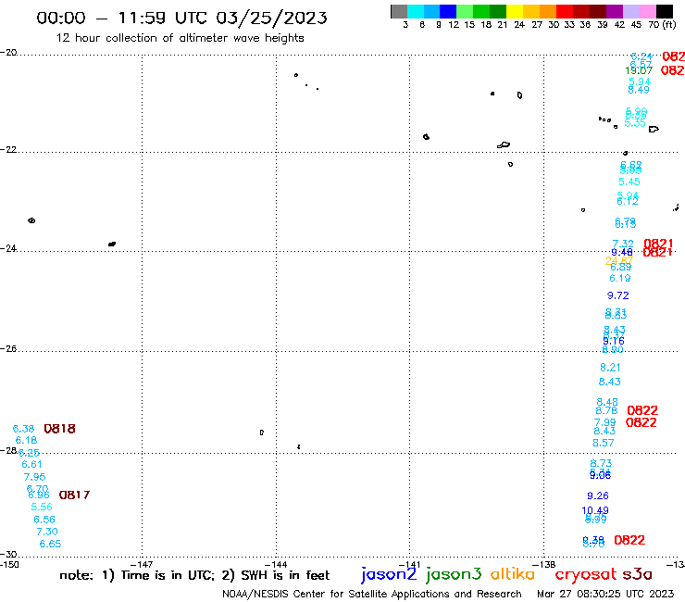Select the wave height value 8.57

point(604,443)
